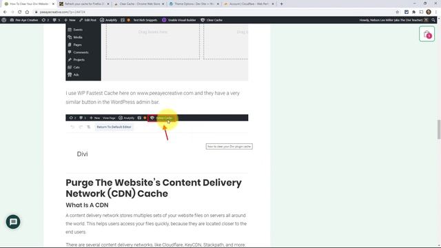Click Clear Cache in the admin bar

212,20
